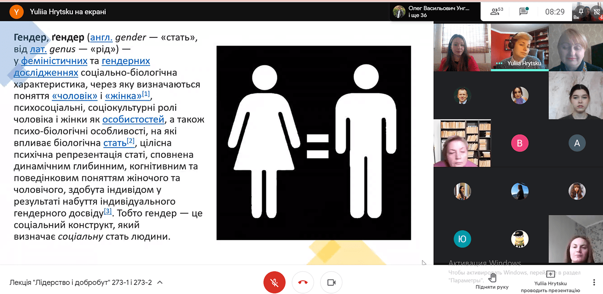Open the Олег Васильович participants banner
This screenshot has height=294, width=603.
pyautogui.click(x=435, y=12)
